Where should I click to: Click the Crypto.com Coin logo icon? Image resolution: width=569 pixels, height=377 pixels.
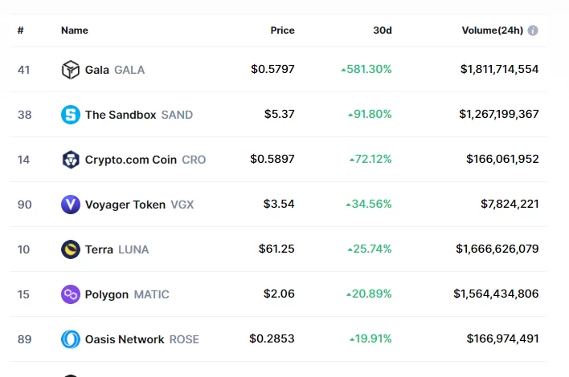(71, 160)
